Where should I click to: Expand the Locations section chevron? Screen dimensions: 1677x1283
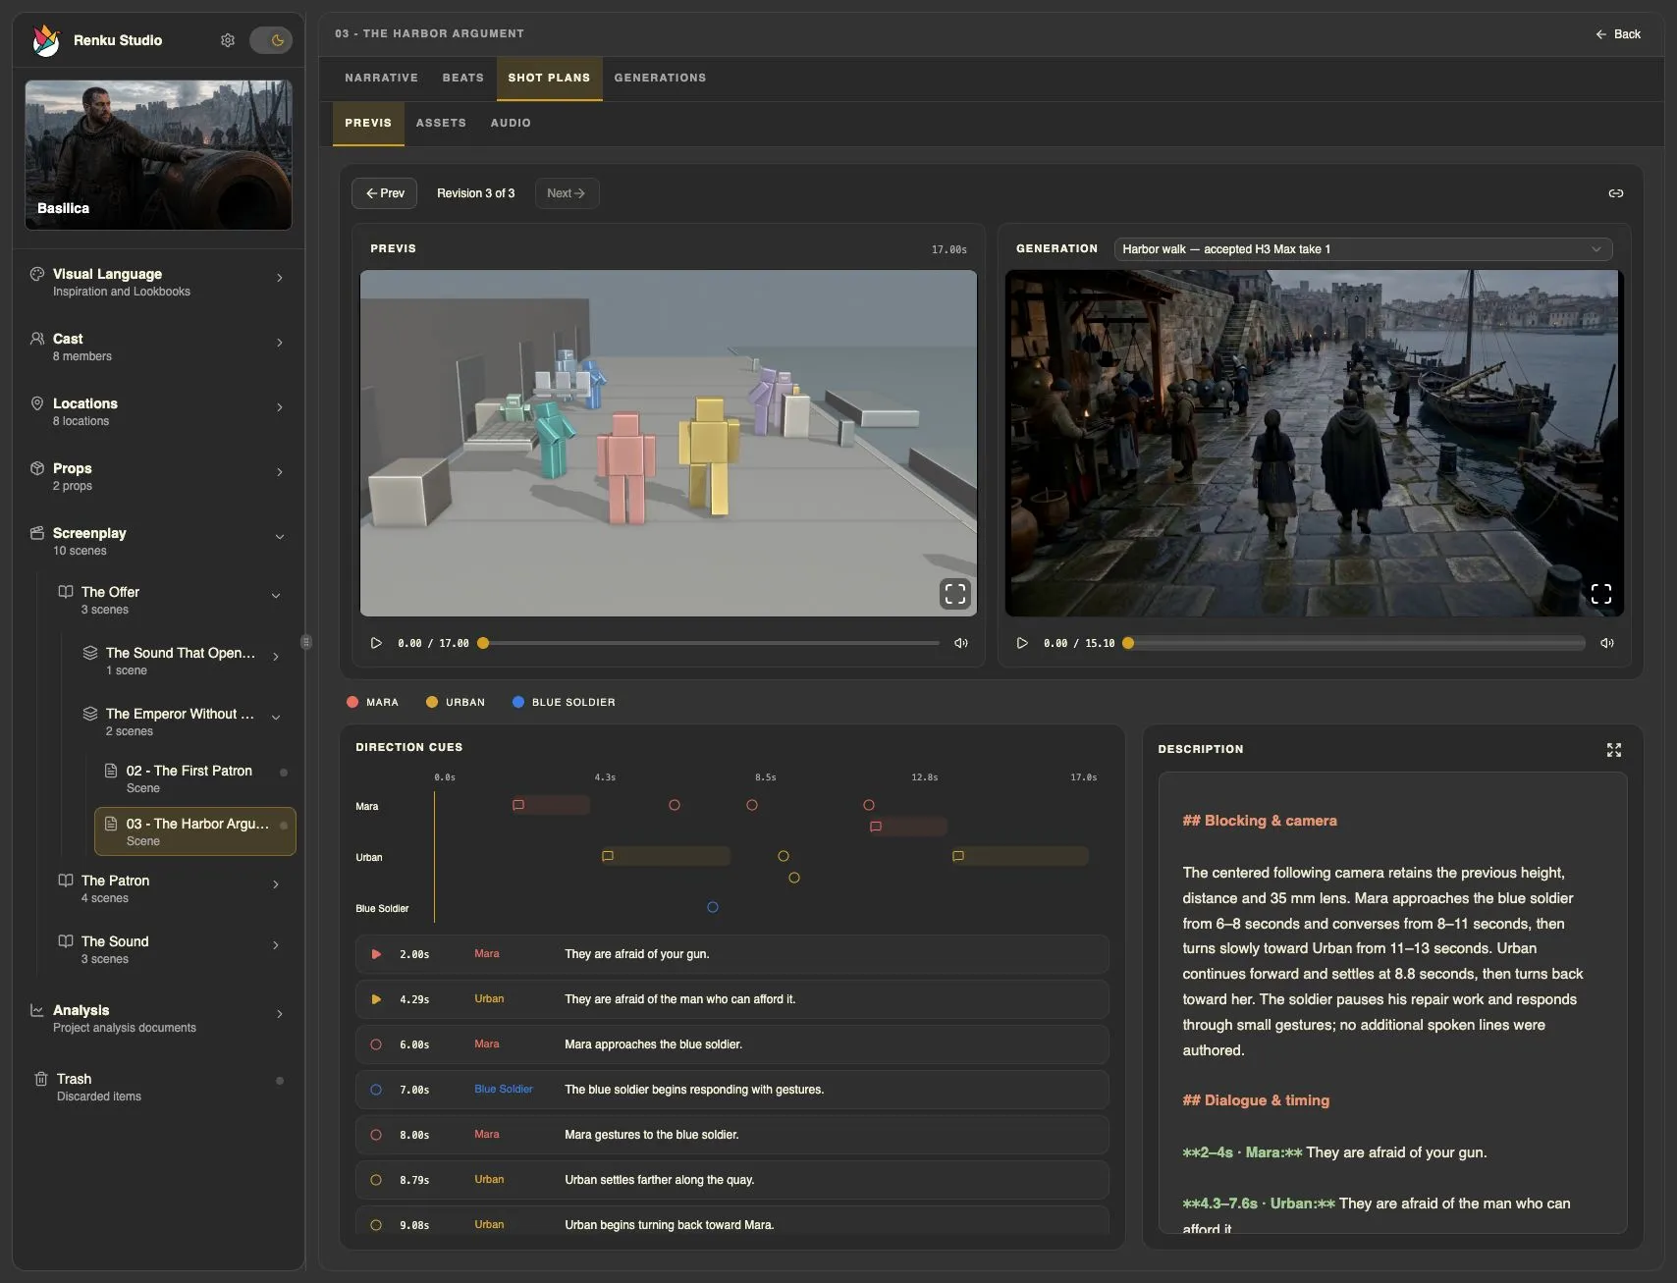pyautogui.click(x=280, y=407)
